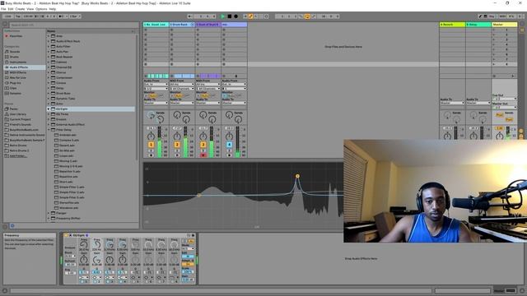The image size is (527, 296).
Task: Collapse the Filter Delay folder in browser
Action: click(49, 130)
